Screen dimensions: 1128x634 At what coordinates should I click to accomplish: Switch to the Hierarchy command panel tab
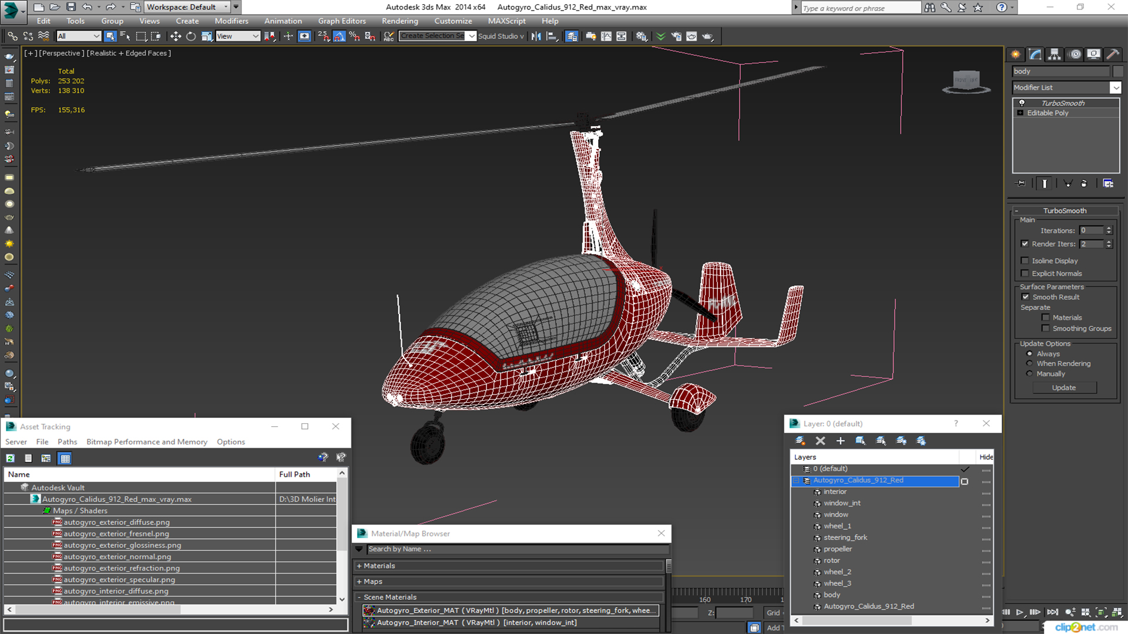[x=1055, y=54]
